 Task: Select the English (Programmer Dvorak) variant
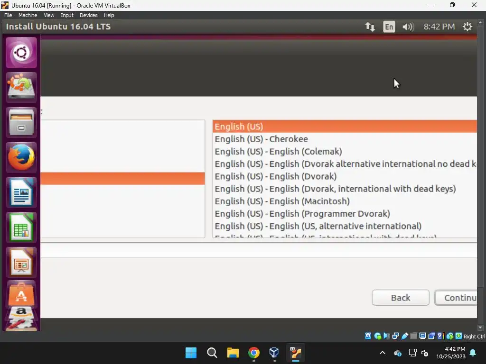(345, 214)
